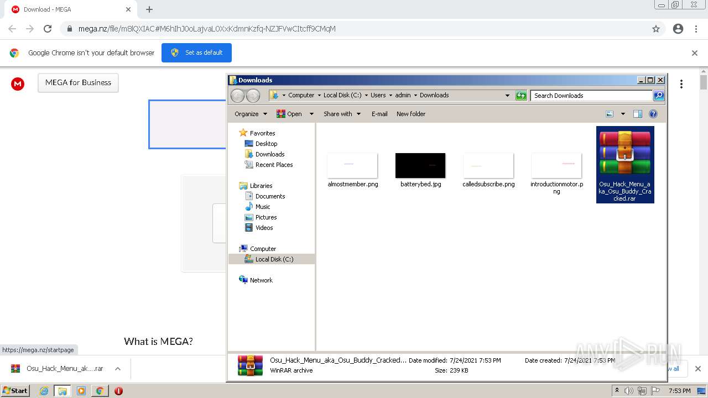Image resolution: width=708 pixels, height=398 pixels.
Task: Click the E-mail toolbar button
Action: [x=379, y=114]
